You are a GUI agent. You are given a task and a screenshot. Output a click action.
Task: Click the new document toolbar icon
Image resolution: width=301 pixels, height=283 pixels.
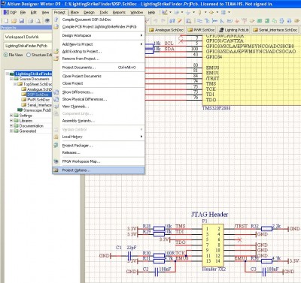pos(6,21)
